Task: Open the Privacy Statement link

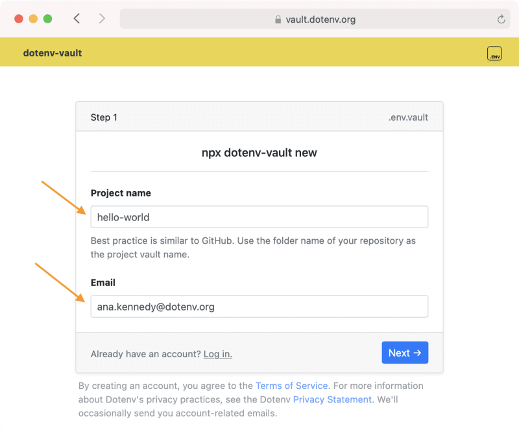Action: pos(332,399)
